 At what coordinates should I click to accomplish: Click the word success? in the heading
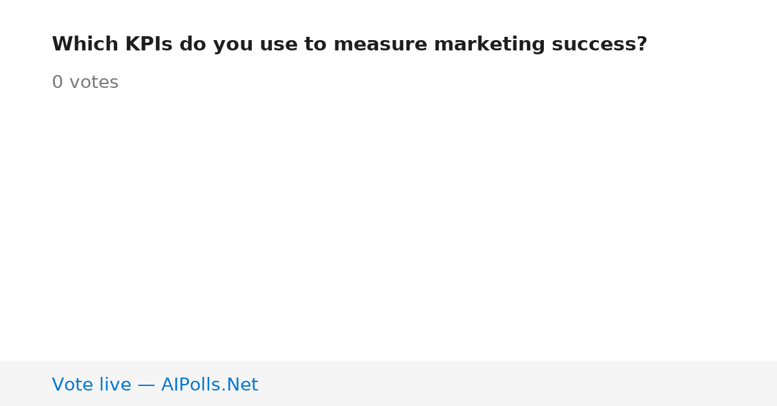(600, 45)
